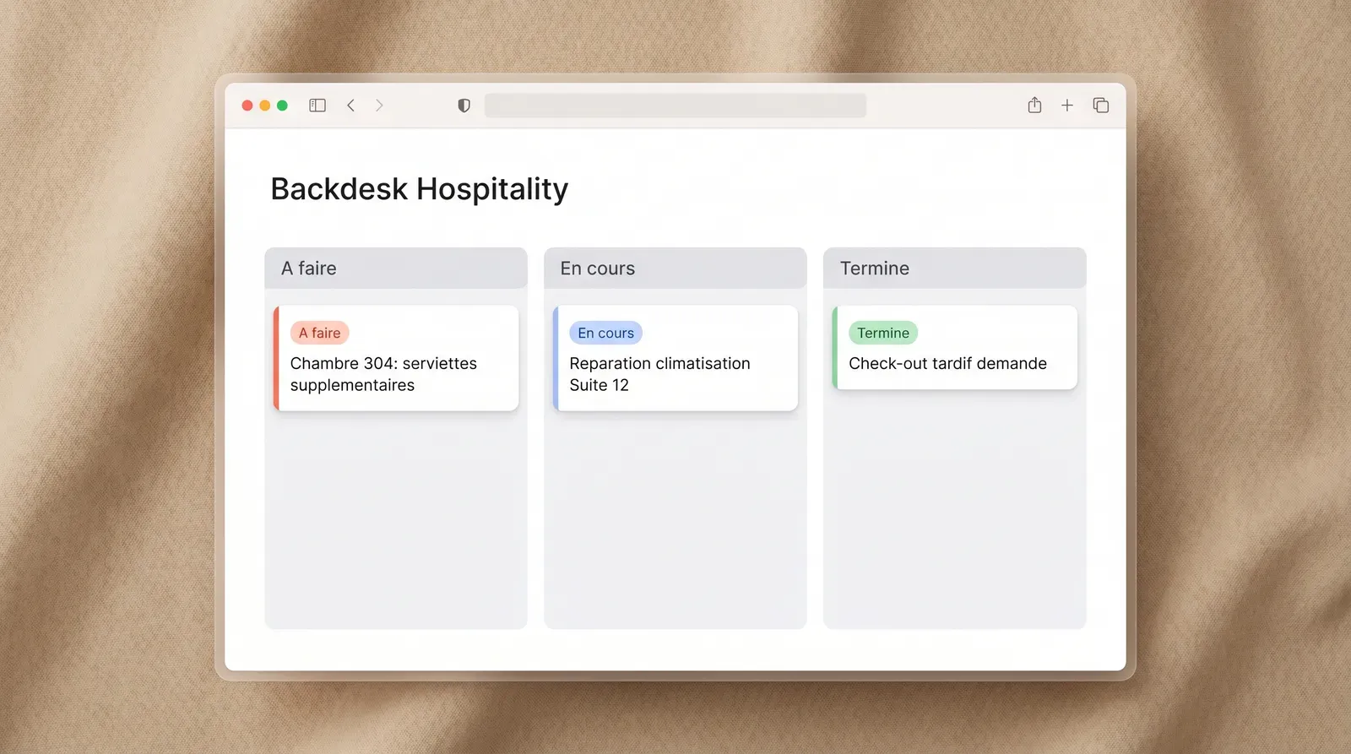1351x754 pixels.
Task: Click the En cours column header
Action: pos(675,269)
